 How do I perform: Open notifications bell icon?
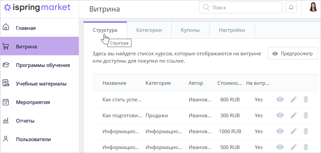(x=291, y=8)
